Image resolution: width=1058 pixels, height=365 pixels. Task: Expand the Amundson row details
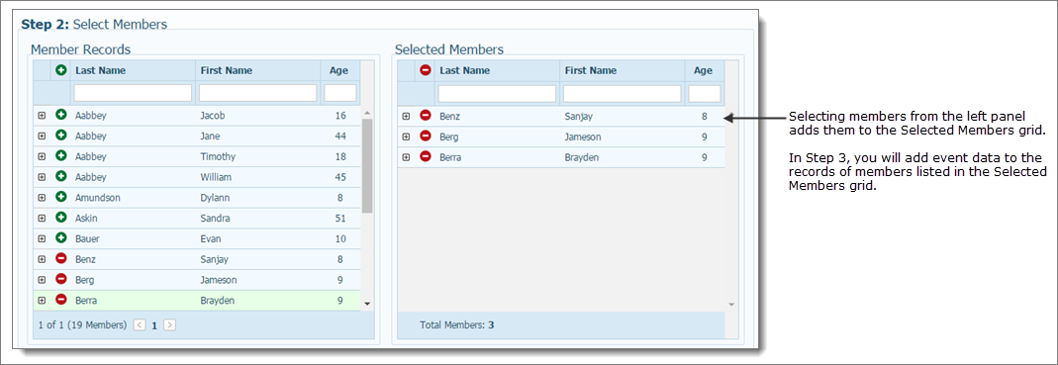42,198
